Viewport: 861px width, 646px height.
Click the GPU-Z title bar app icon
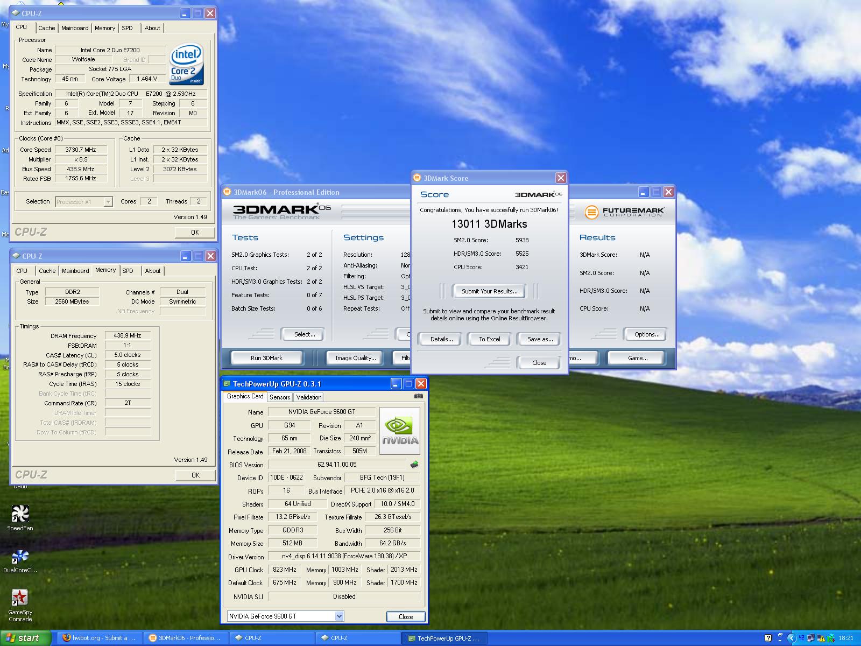[227, 383]
